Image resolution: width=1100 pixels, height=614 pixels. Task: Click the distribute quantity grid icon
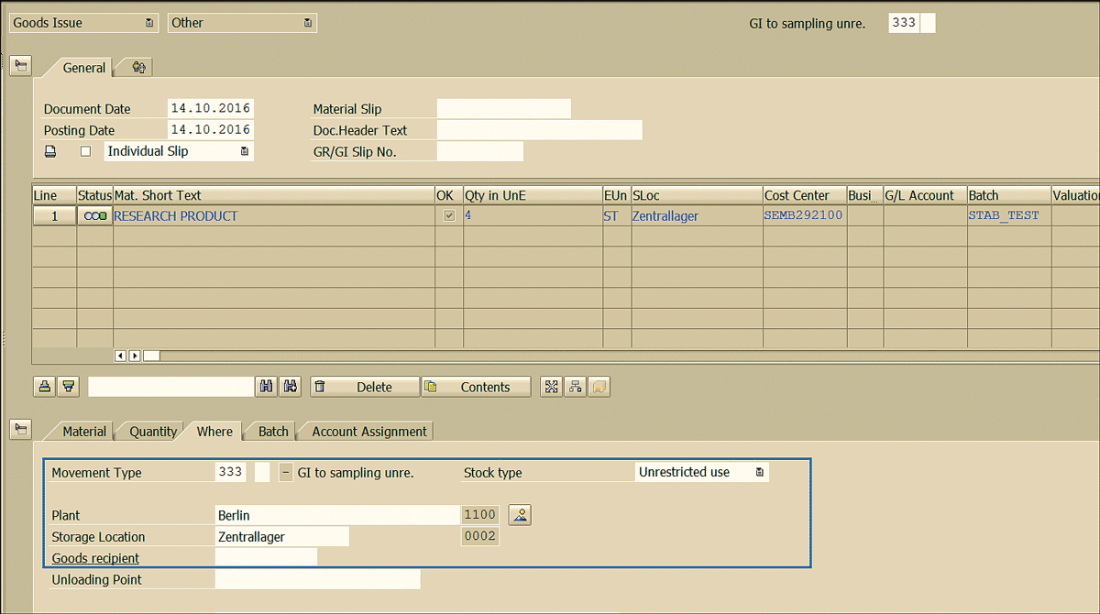(551, 387)
